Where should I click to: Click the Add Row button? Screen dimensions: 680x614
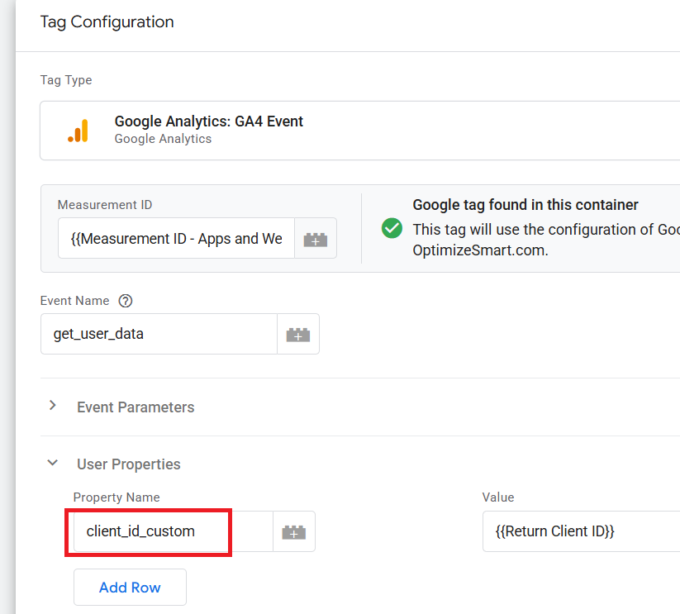point(130,588)
